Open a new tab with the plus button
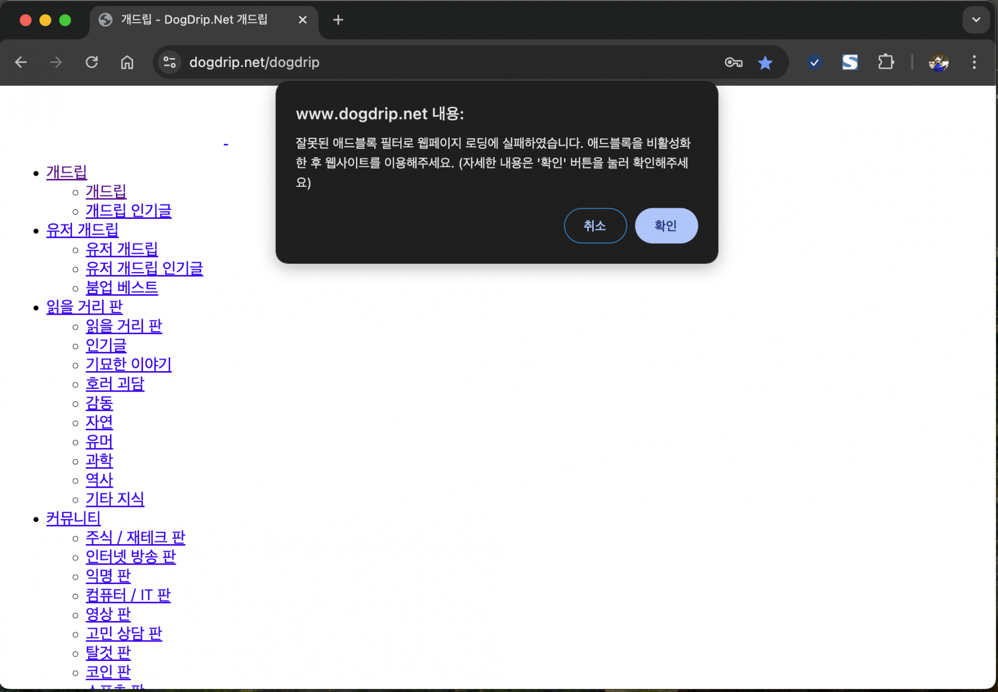Image resolution: width=998 pixels, height=692 pixels. (x=338, y=20)
